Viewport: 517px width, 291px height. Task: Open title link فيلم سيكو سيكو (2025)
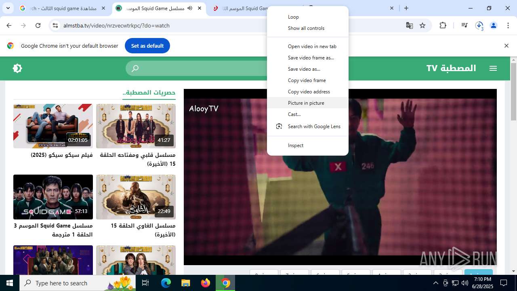(62, 155)
